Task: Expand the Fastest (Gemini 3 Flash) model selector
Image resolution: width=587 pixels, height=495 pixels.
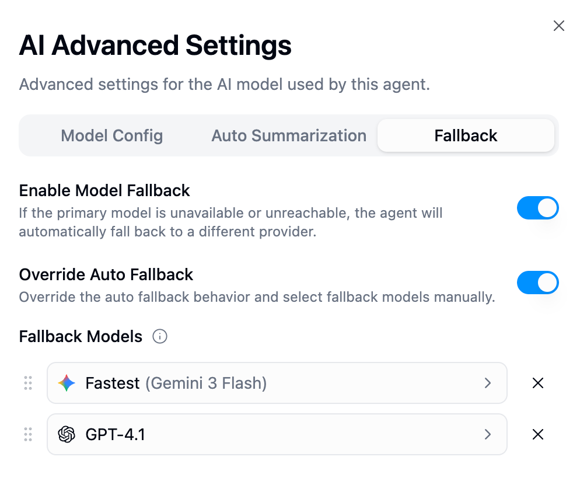Action: click(x=488, y=384)
